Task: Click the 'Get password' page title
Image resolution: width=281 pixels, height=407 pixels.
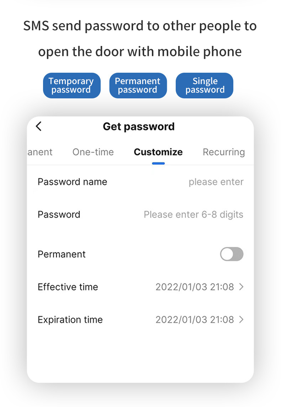Action: [139, 127]
